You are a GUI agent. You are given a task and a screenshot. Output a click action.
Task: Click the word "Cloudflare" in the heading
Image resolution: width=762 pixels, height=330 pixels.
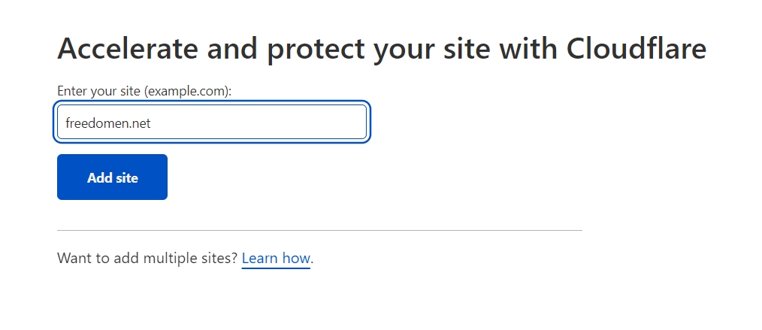[636, 49]
